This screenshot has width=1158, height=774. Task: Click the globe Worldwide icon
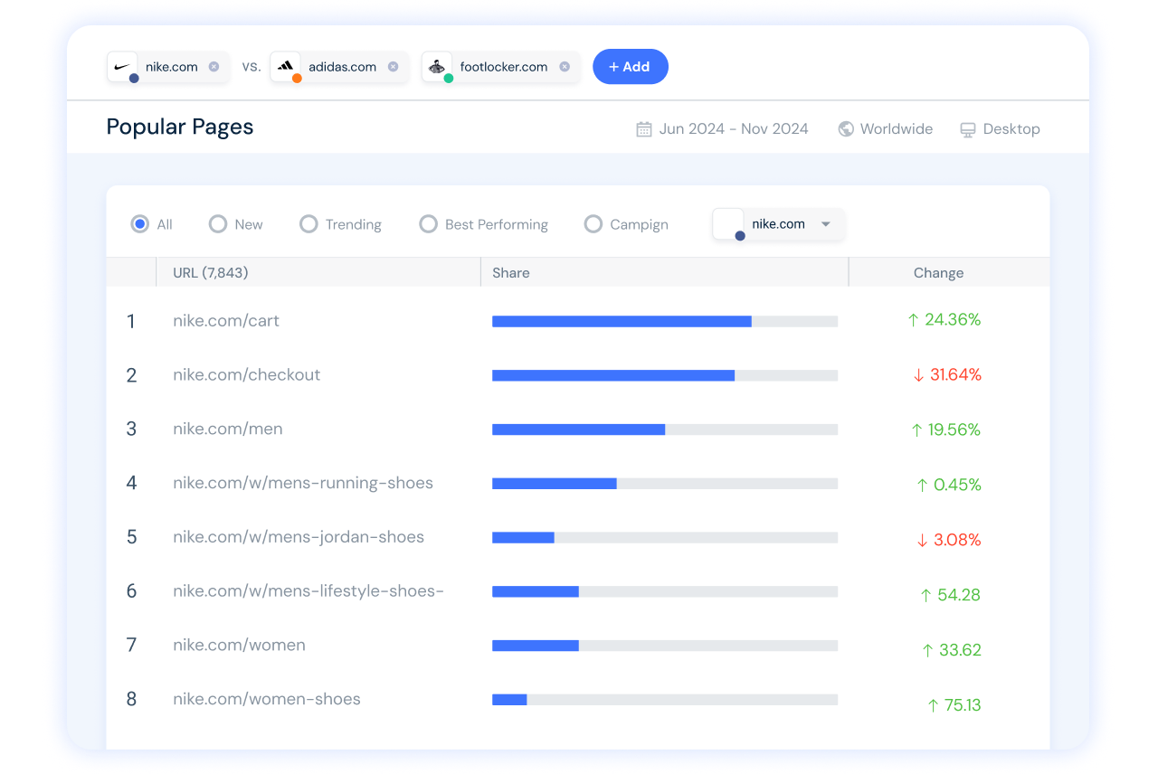(x=846, y=129)
